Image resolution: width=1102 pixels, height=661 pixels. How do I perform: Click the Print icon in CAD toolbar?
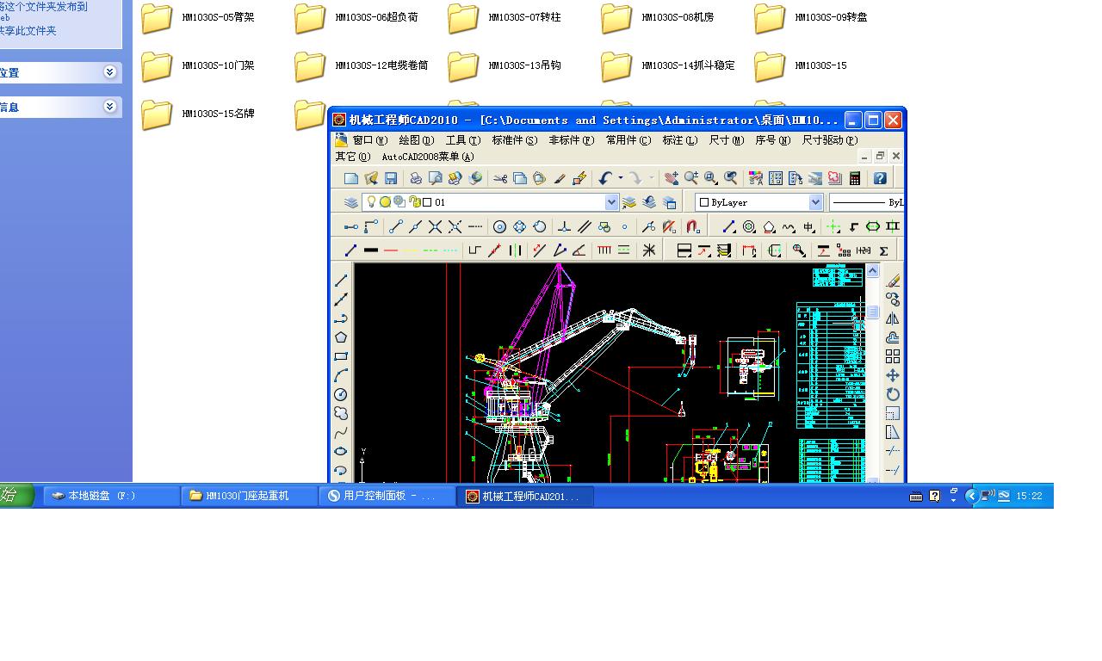[416, 178]
